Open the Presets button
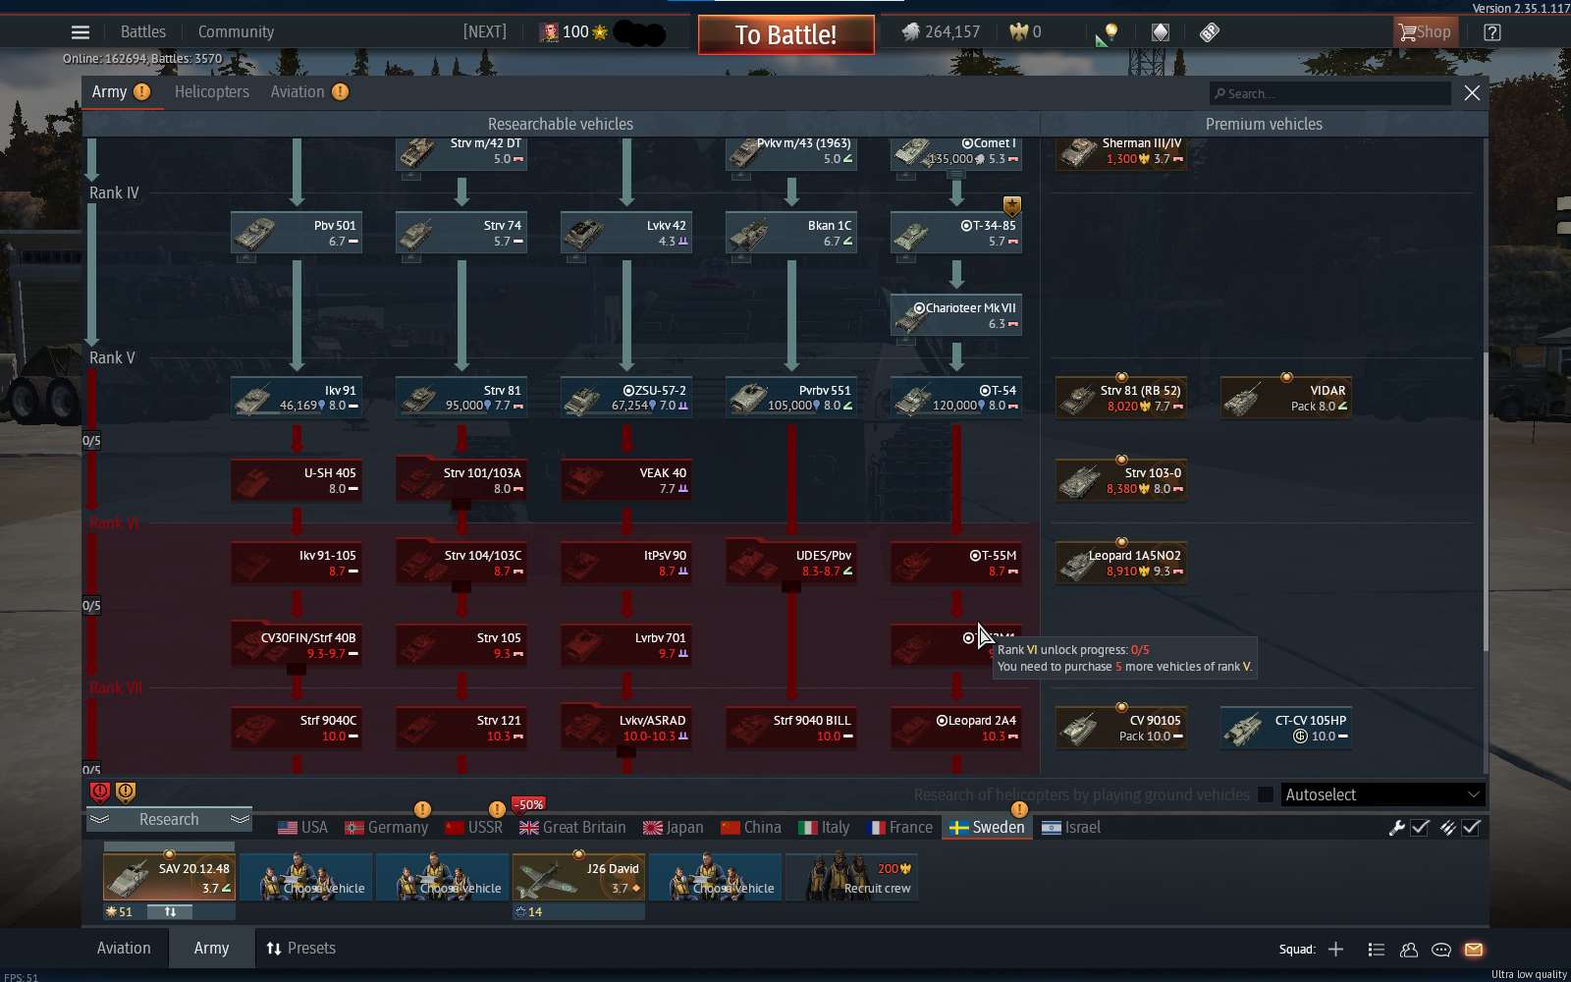This screenshot has height=982, width=1571. (301, 949)
